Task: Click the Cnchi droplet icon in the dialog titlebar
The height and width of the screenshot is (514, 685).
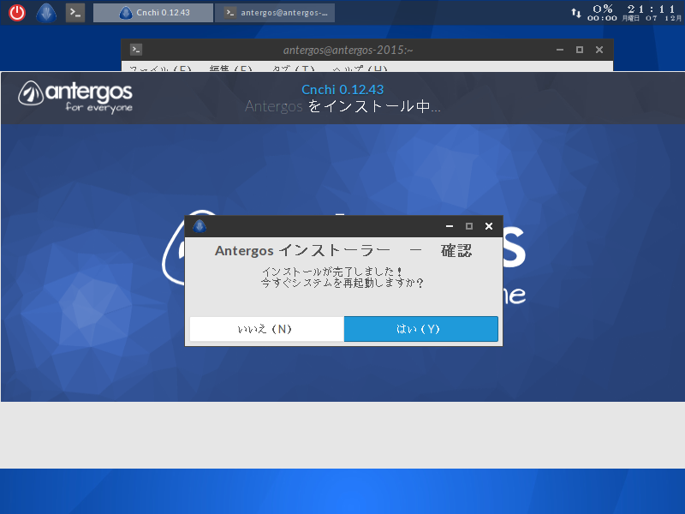Action: pyautogui.click(x=199, y=226)
